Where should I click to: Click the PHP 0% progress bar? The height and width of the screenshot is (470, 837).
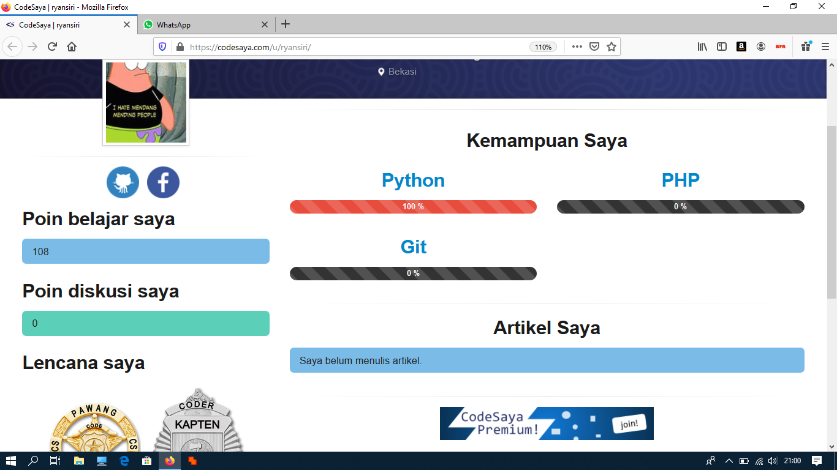680,207
